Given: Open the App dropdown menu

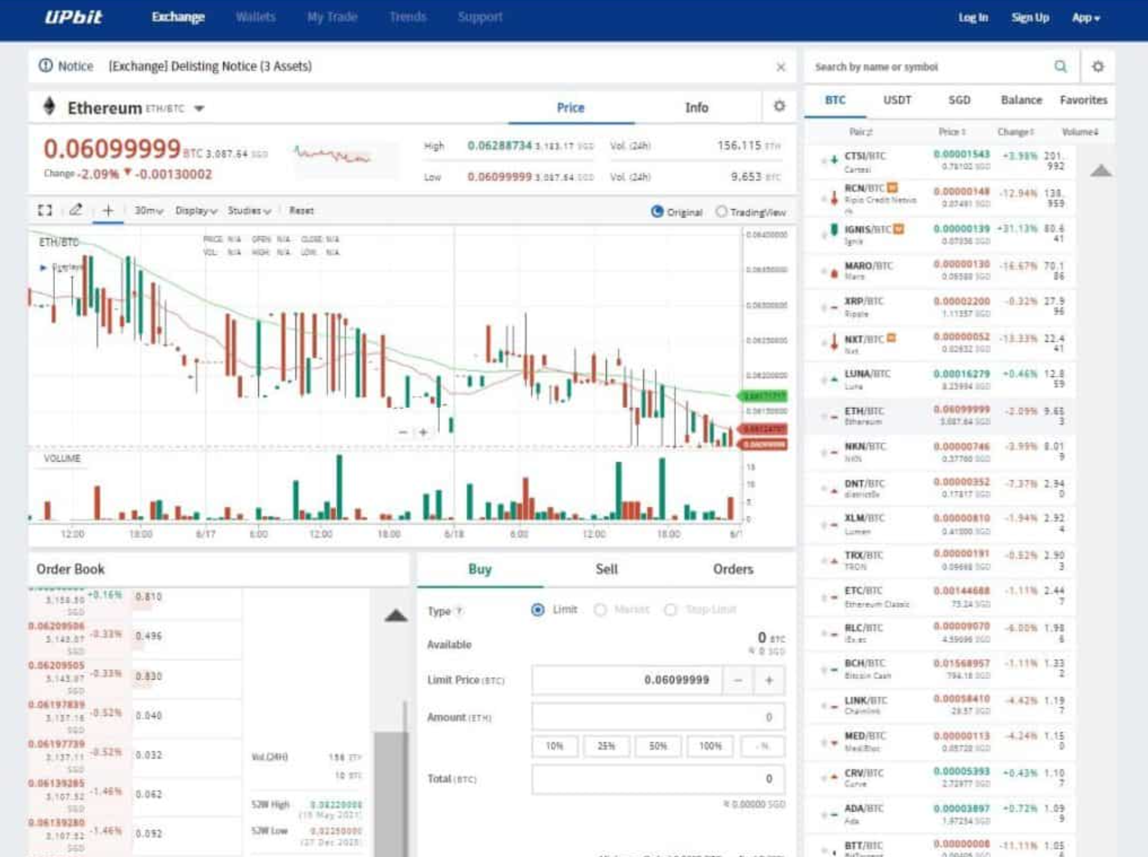Looking at the screenshot, I should (1086, 18).
